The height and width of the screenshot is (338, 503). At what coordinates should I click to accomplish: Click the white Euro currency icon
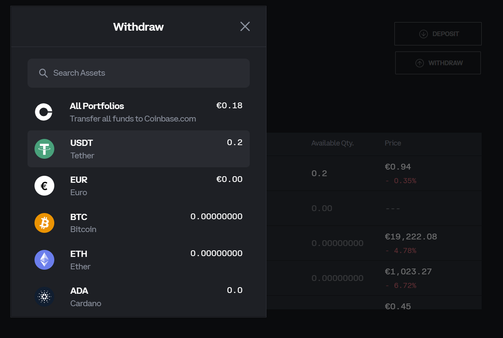tap(44, 186)
